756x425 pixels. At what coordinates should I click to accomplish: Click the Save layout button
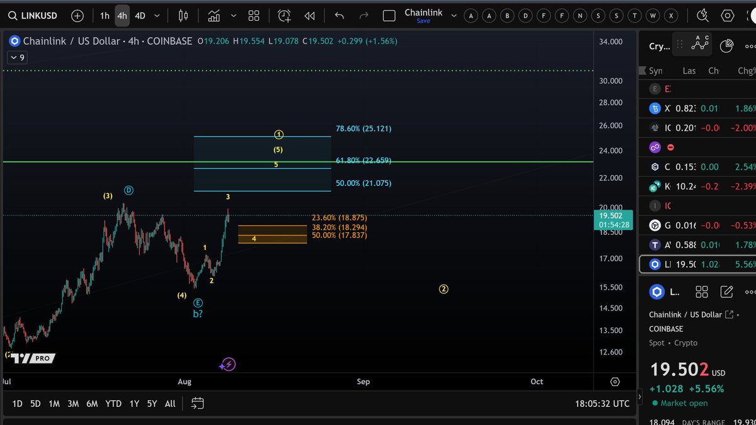coord(423,20)
